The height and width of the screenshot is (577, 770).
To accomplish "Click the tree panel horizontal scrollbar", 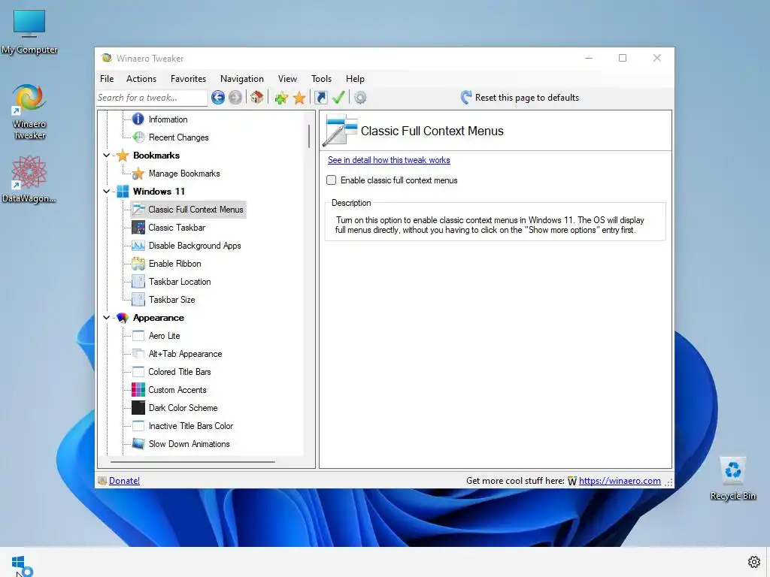I will click(x=192, y=462).
